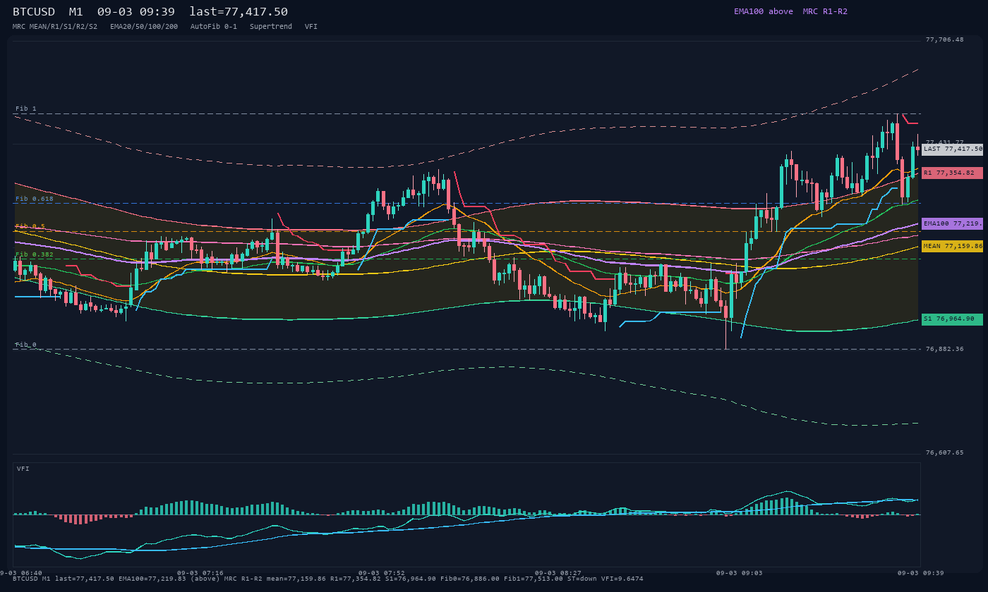Click the 'AutoFib 0-1' legend label
This screenshot has width=988, height=592.
click(214, 26)
